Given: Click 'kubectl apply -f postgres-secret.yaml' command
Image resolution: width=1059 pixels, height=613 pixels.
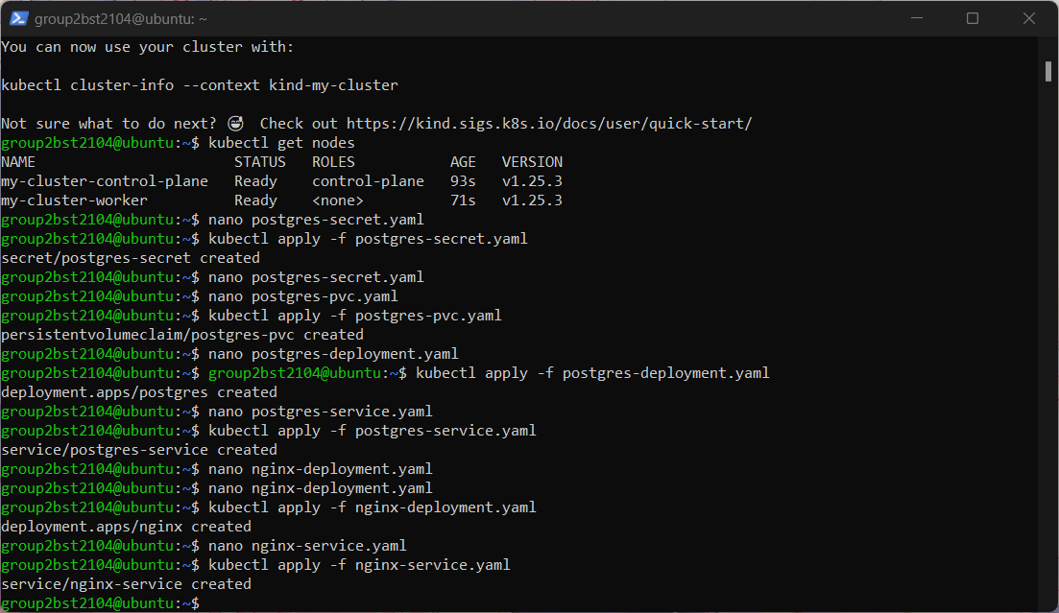Looking at the screenshot, I should (x=368, y=239).
